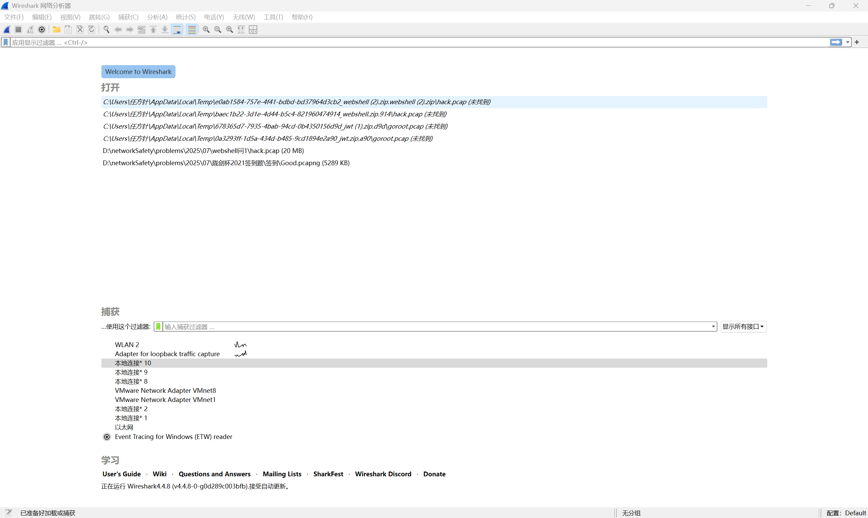Select the WLAN 2 interface
Screen dimensions: 868x518
pos(434,345)
